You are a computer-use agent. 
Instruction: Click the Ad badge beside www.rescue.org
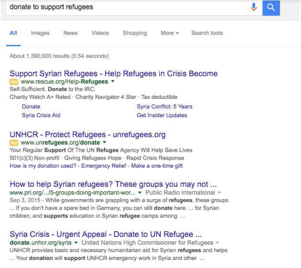pyautogui.click(x=13, y=82)
